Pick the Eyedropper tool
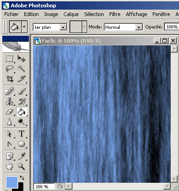This screenshot has width=179, height=191. coord(22,156)
